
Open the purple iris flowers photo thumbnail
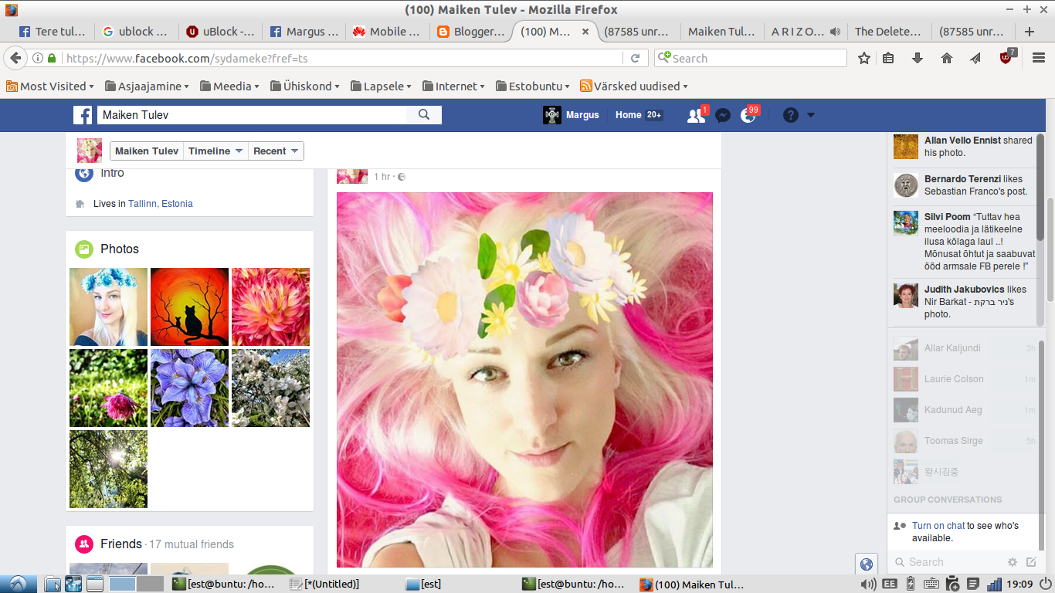pyautogui.click(x=189, y=388)
